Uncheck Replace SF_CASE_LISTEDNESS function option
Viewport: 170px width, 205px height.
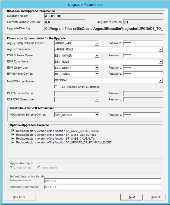click(x=13, y=134)
